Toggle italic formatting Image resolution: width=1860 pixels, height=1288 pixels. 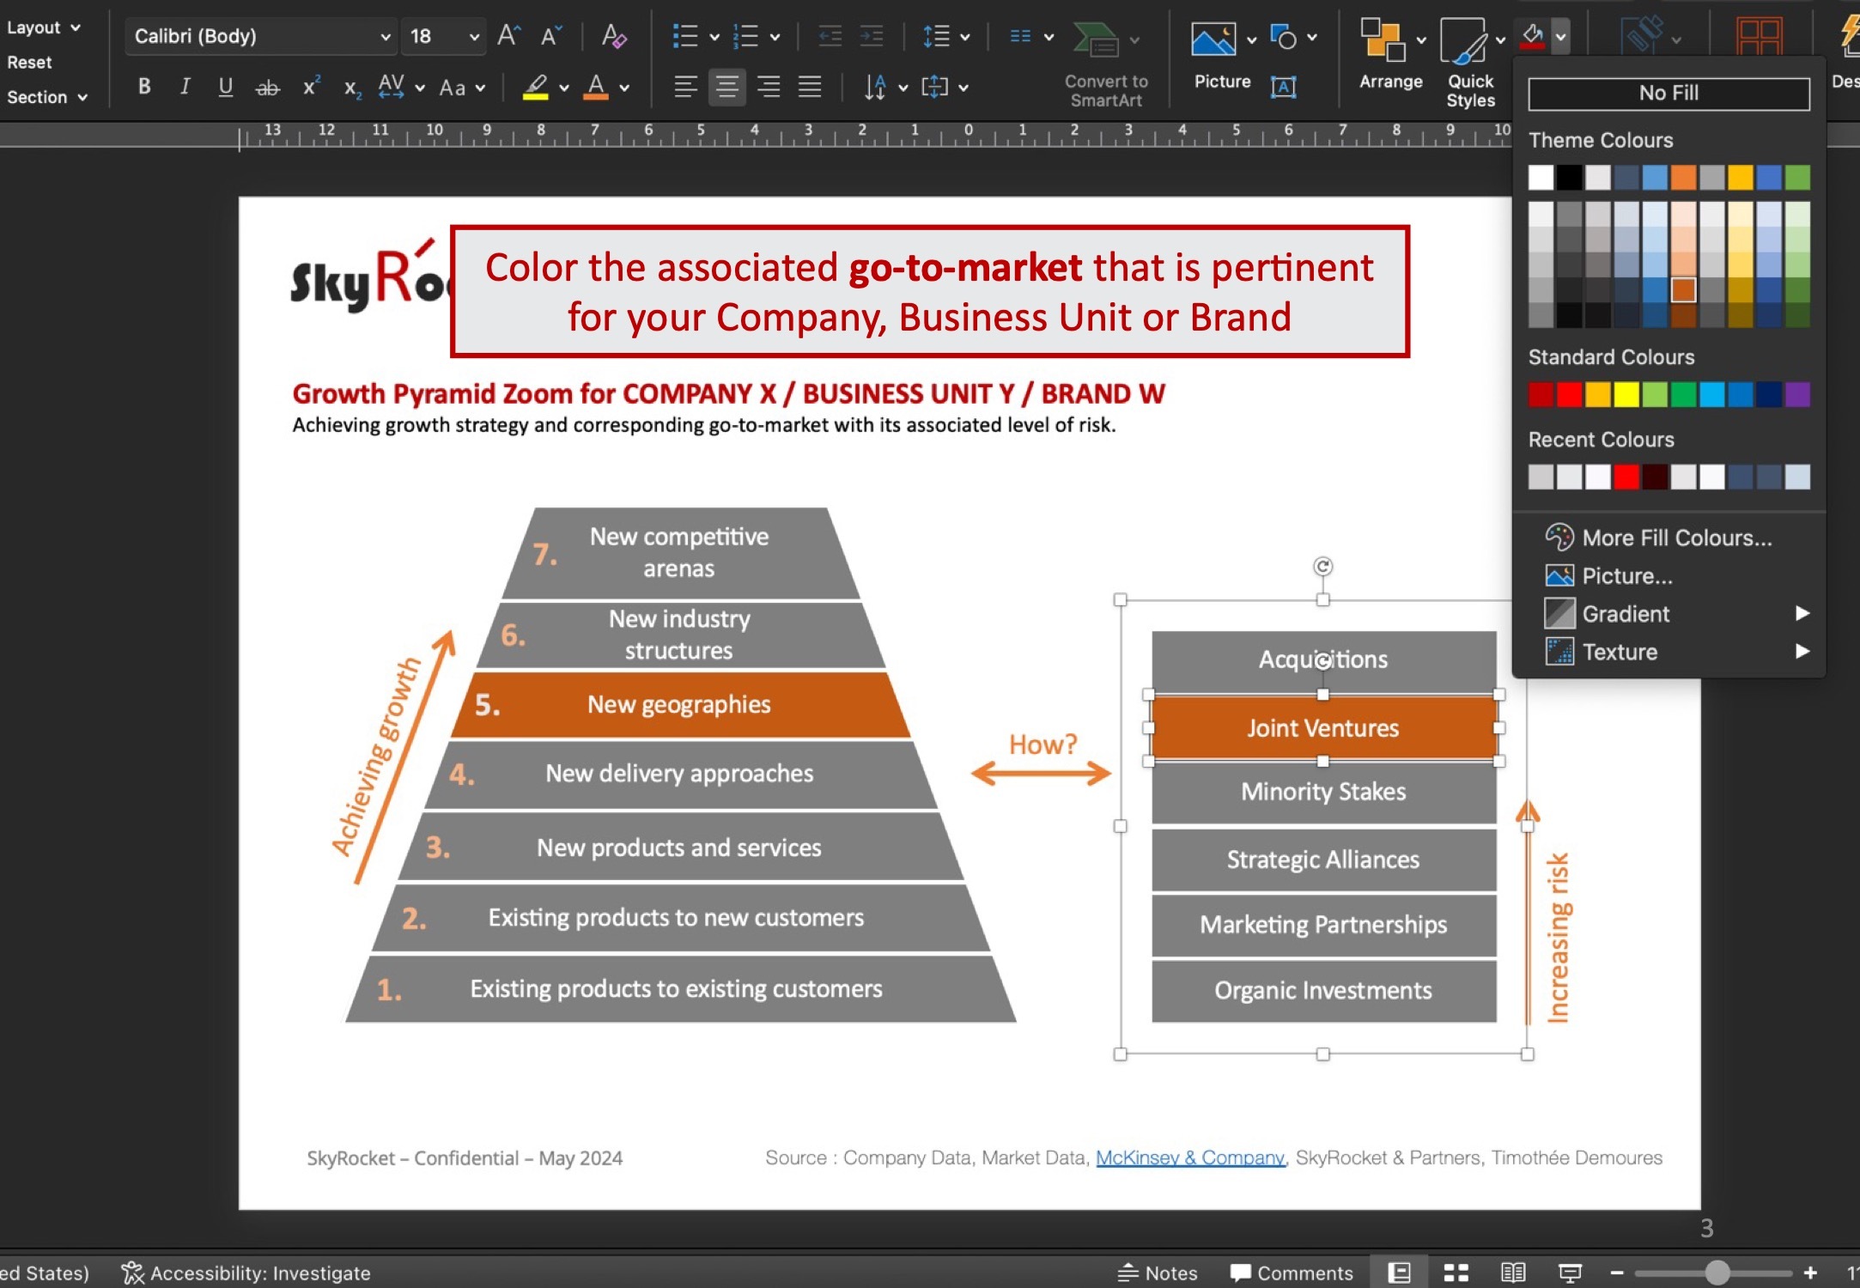coord(185,87)
